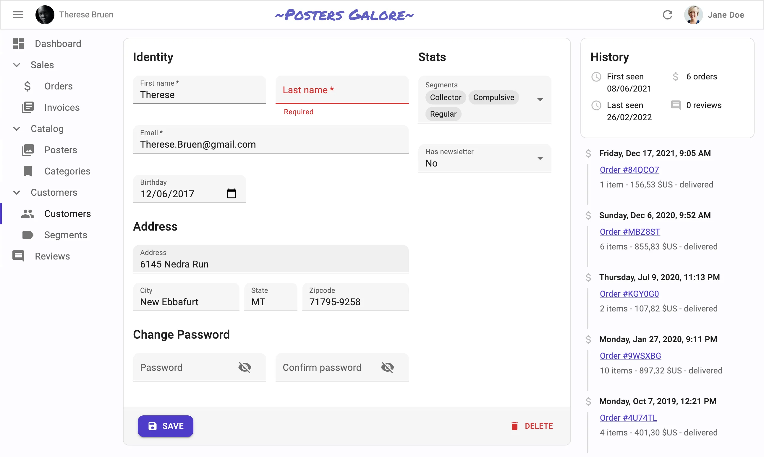Select the Orders dollar icon in sidebar
Screen dimensions: 764x457
pos(27,86)
